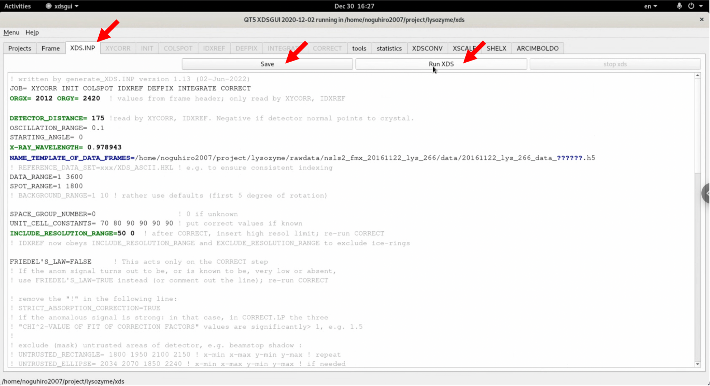
Task: Click the editor scrollbar down arrow
Action: point(697,364)
